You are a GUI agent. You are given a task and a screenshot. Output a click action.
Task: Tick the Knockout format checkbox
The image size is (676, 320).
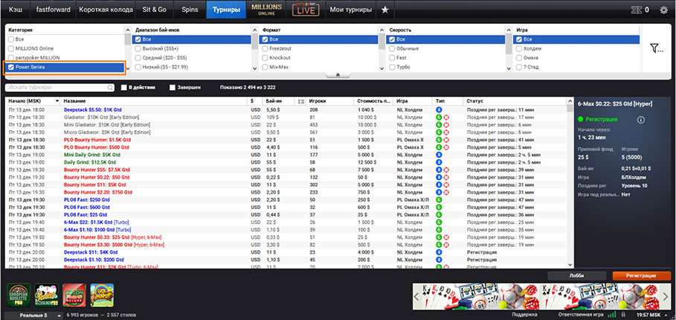[x=265, y=58]
